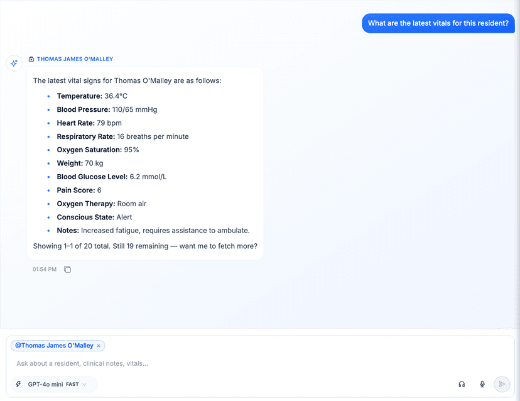
Task: Click the FAST badge in model selector
Action: pyautogui.click(x=72, y=384)
